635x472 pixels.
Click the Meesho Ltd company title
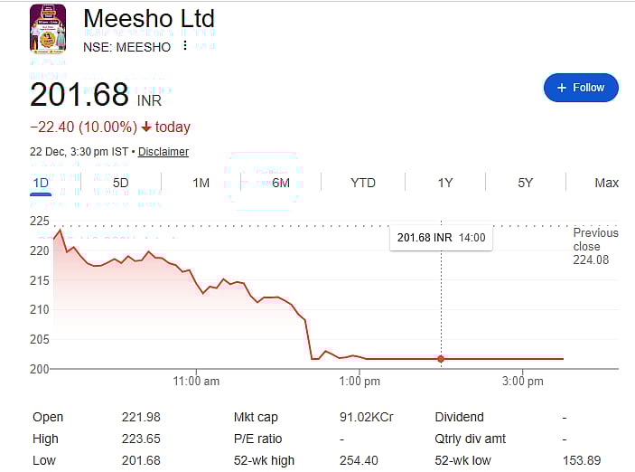tap(149, 19)
